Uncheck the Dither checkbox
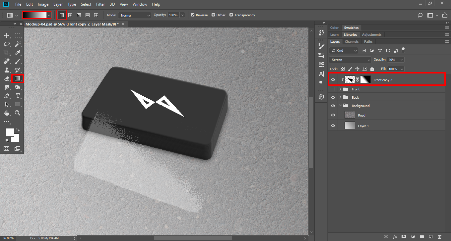Screen dimensions: 451x241 213,15
